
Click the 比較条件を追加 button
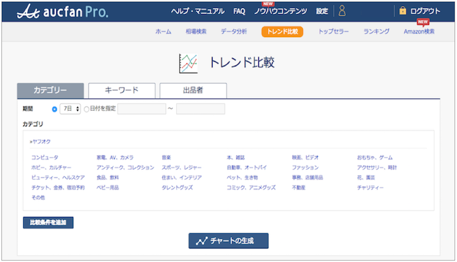[x=48, y=222]
